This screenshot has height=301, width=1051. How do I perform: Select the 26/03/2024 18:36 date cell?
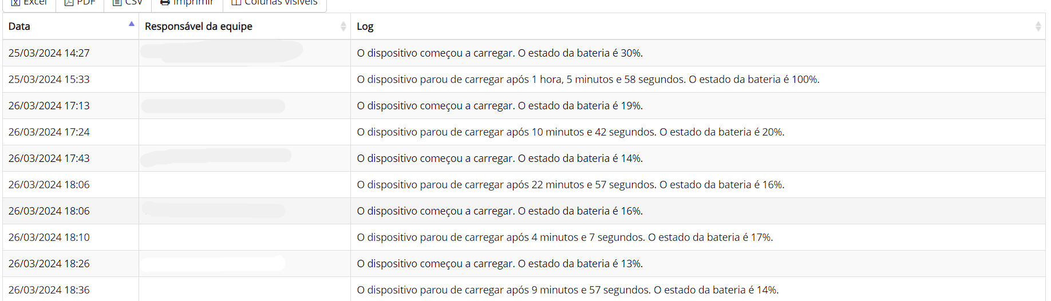point(49,290)
